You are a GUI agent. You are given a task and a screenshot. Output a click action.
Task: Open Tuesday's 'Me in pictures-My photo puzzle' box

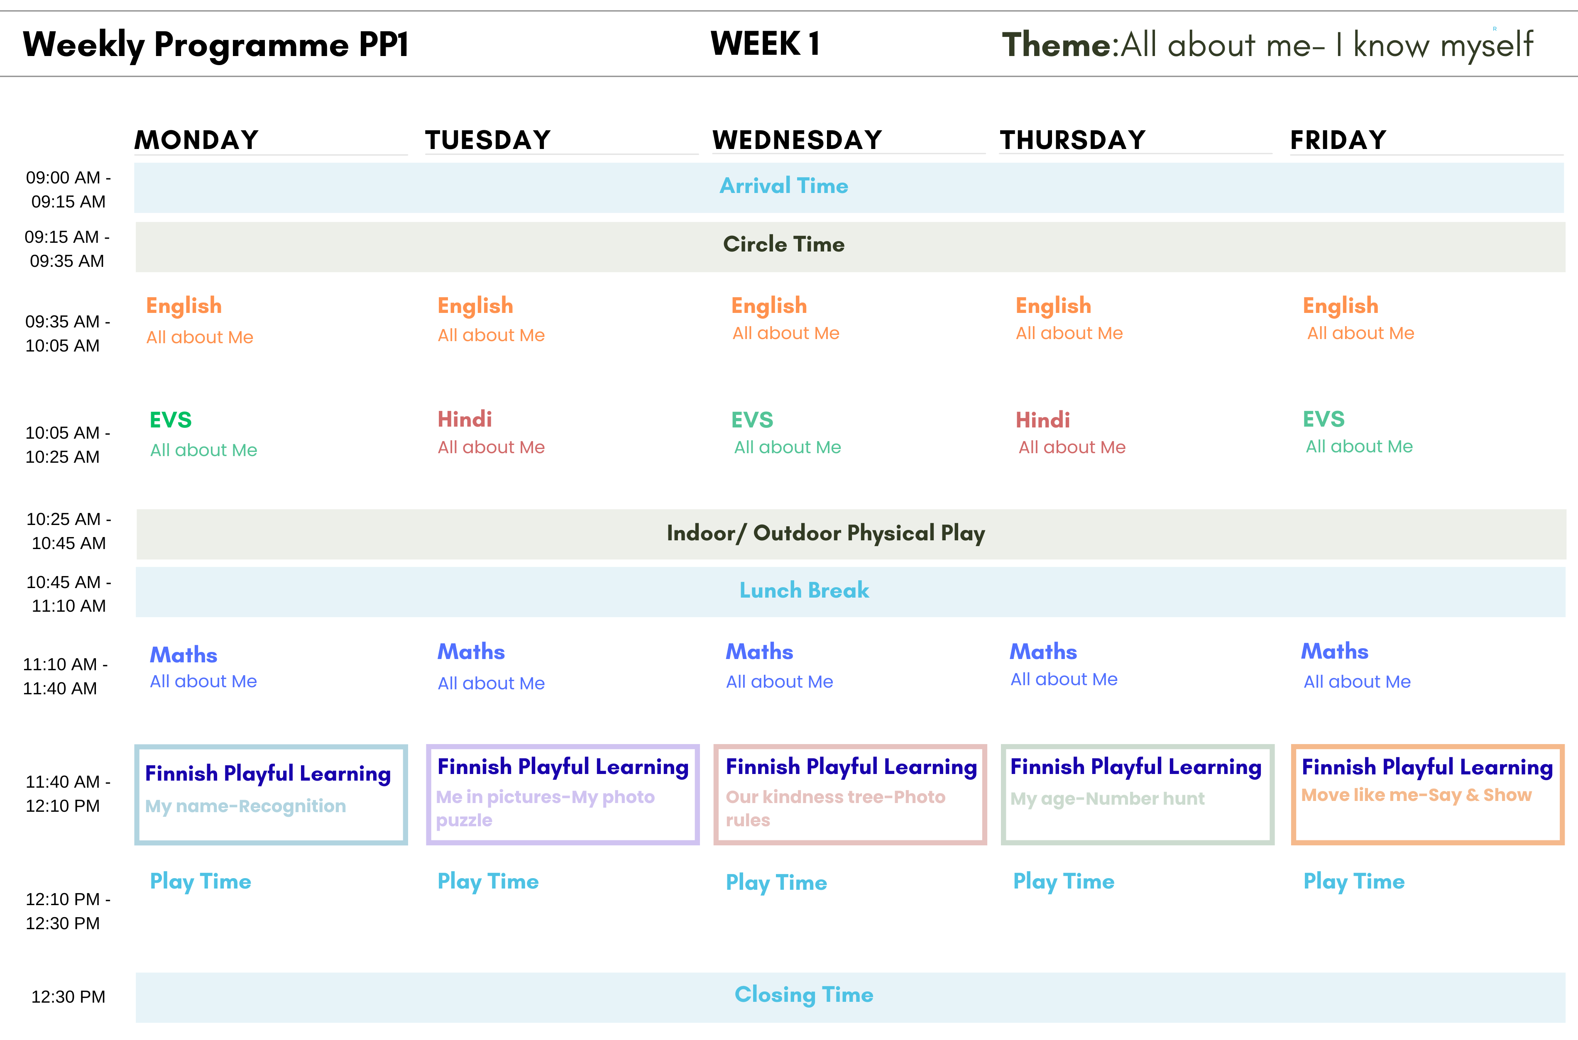pos(563,795)
